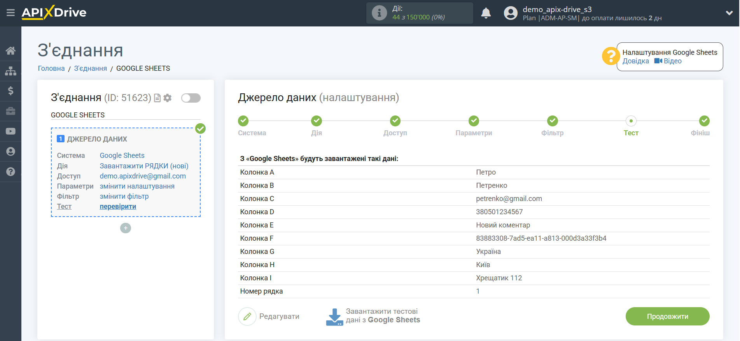
Task: Open the Відео tutorial link
Action: 668,61
